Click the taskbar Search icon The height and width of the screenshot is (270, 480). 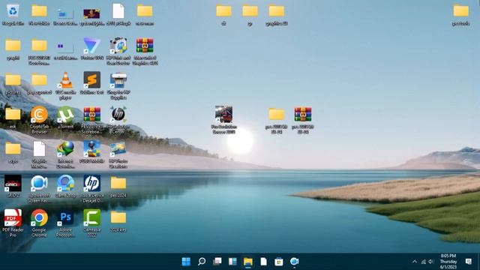click(202, 262)
